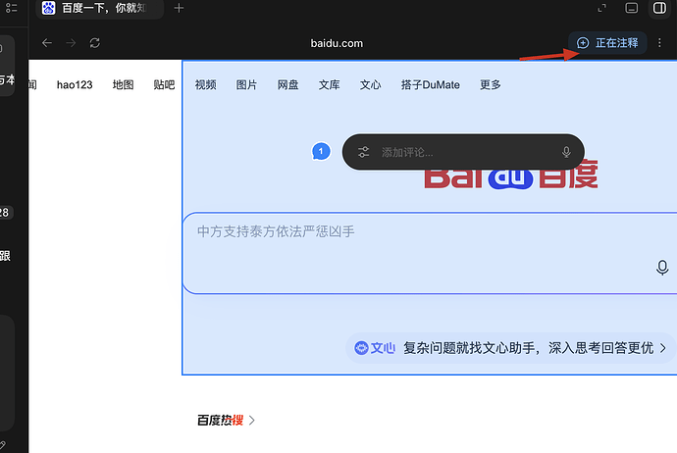Expand 百度热搜 with its chevron arrow
677x453 pixels.
tap(252, 421)
